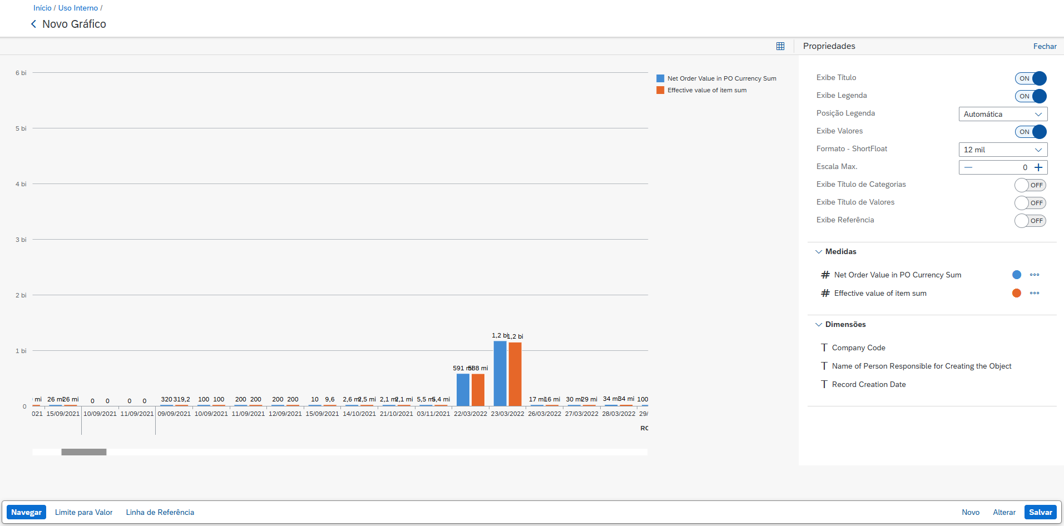Enable Exibe Título de Categorias switch
The height and width of the screenshot is (526, 1064).
tap(1030, 185)
